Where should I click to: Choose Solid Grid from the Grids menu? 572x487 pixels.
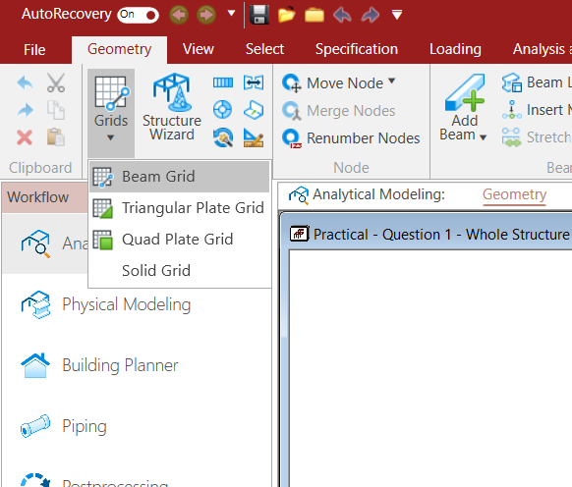(180, 271)
